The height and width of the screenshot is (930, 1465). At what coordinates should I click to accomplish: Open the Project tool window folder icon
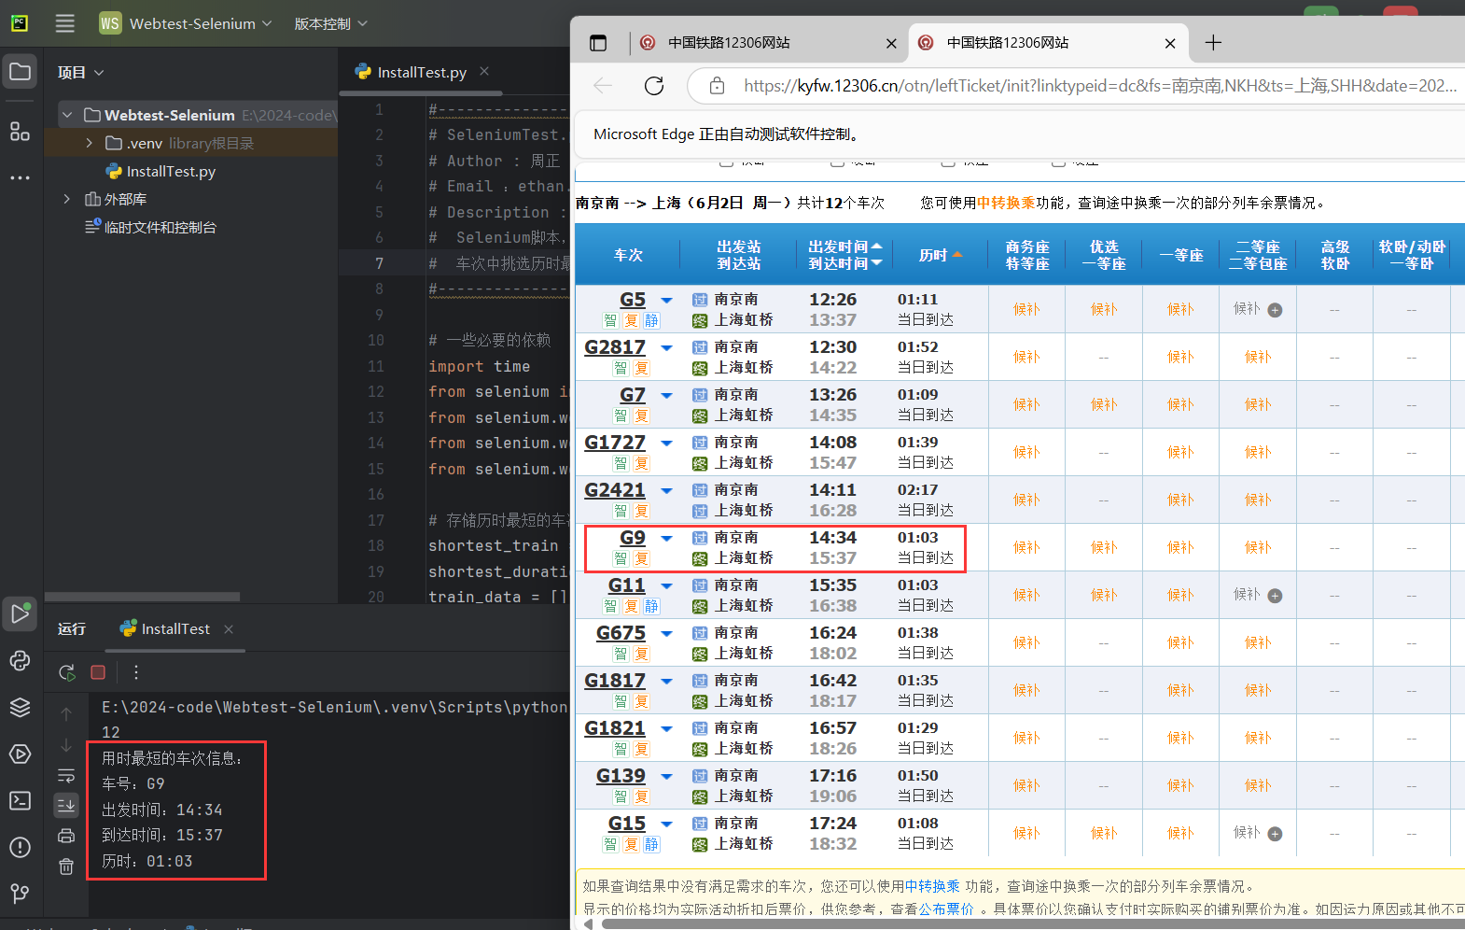point(20,72)
